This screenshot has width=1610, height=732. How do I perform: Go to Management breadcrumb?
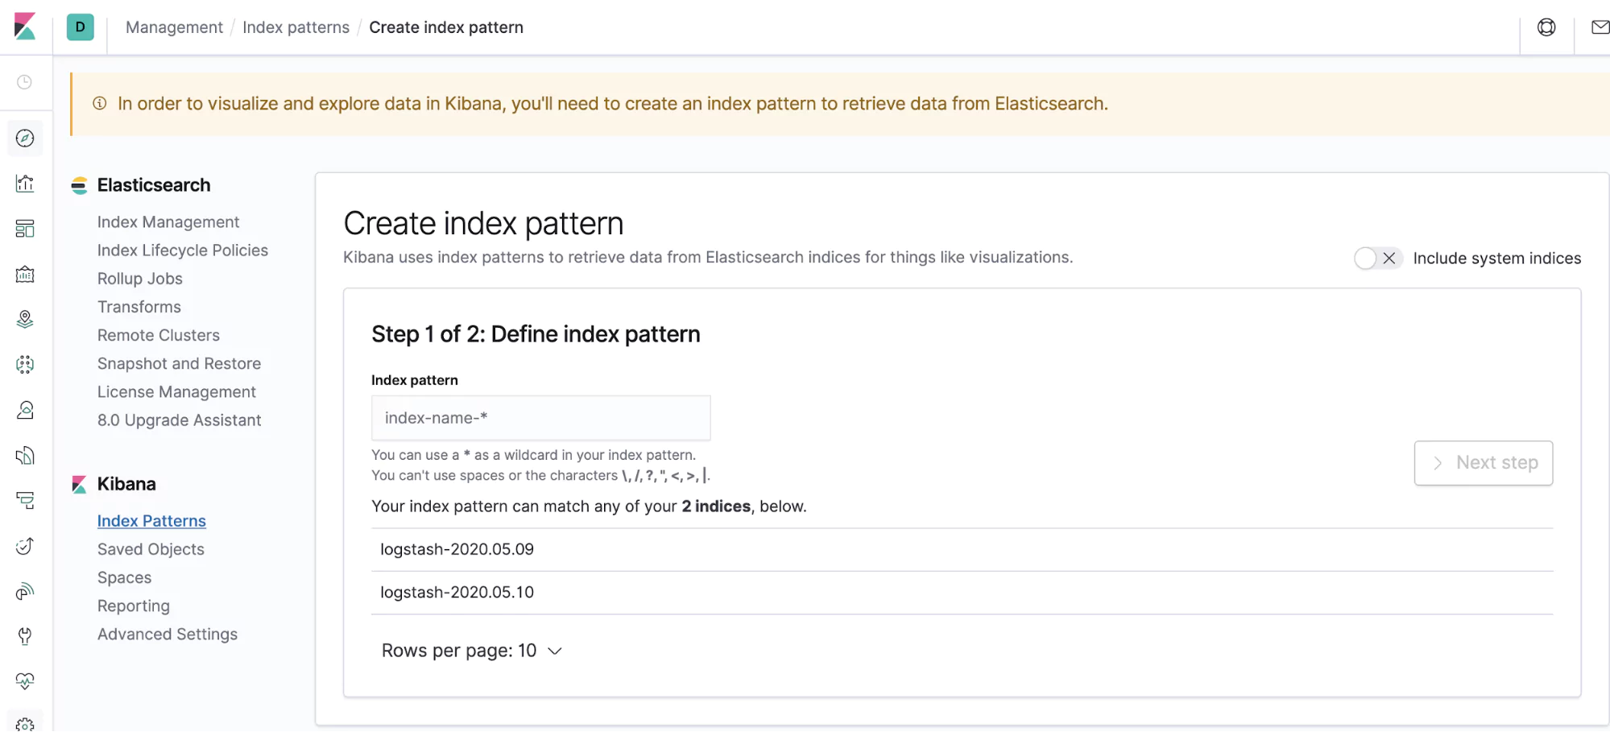pyautogui.click(x=174, y=27)
